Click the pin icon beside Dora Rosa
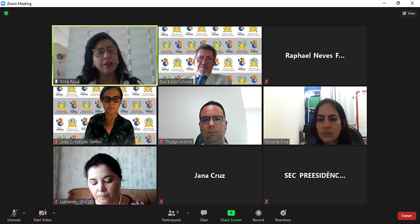 pyautogui.click(x=56, y=81)
